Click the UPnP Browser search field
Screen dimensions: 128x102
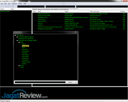40,82
